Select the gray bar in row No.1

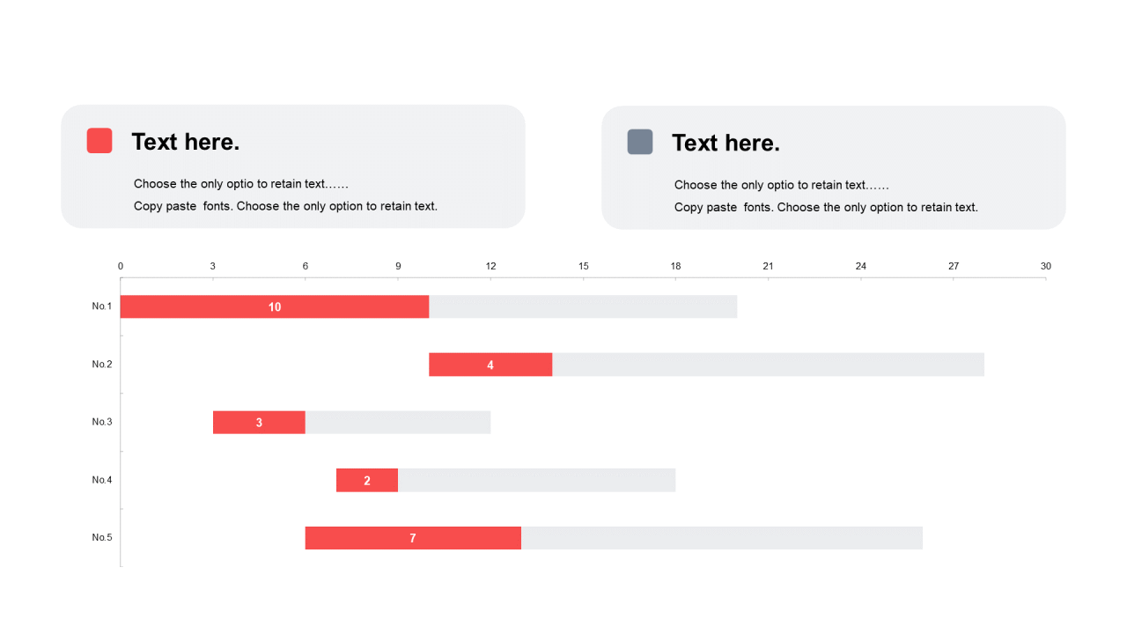[583, 306]
